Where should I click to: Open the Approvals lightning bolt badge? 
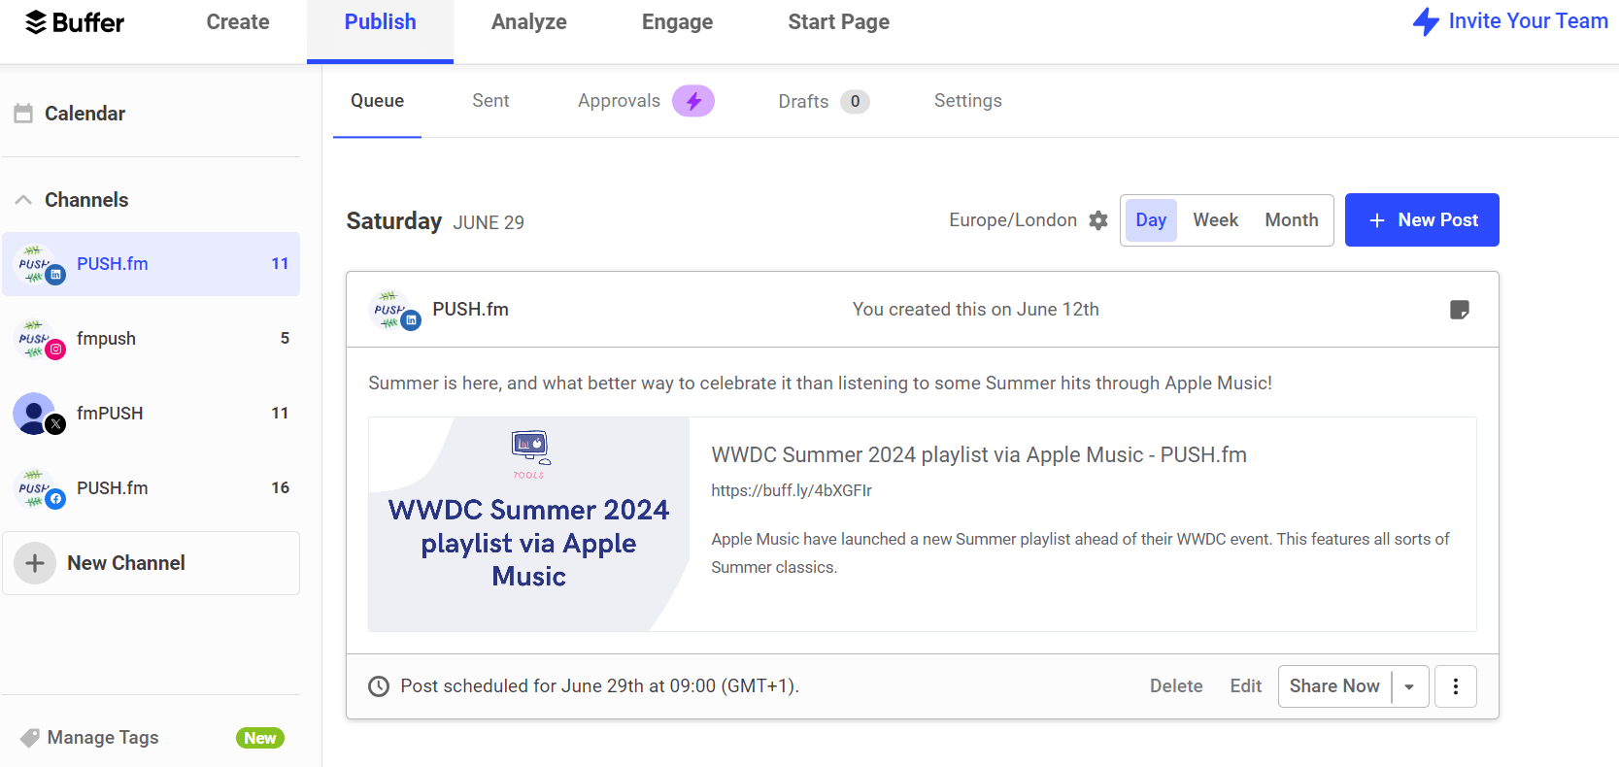tap(693, 101)
